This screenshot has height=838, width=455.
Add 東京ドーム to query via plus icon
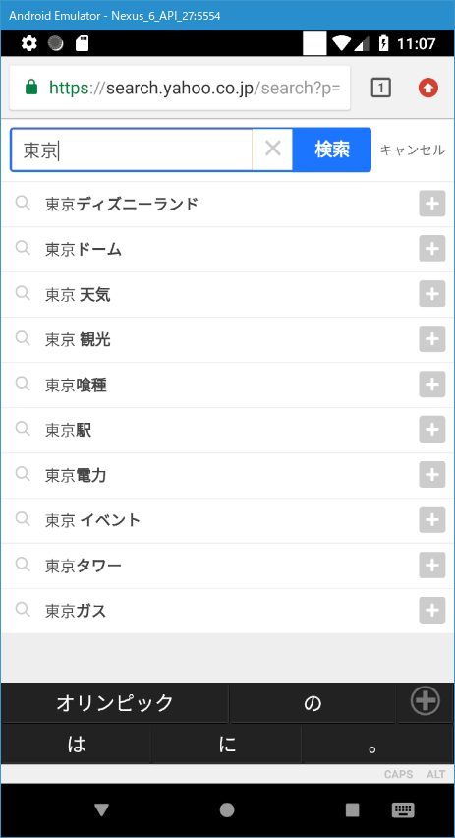pyautogui.click(x=432, y=249)
